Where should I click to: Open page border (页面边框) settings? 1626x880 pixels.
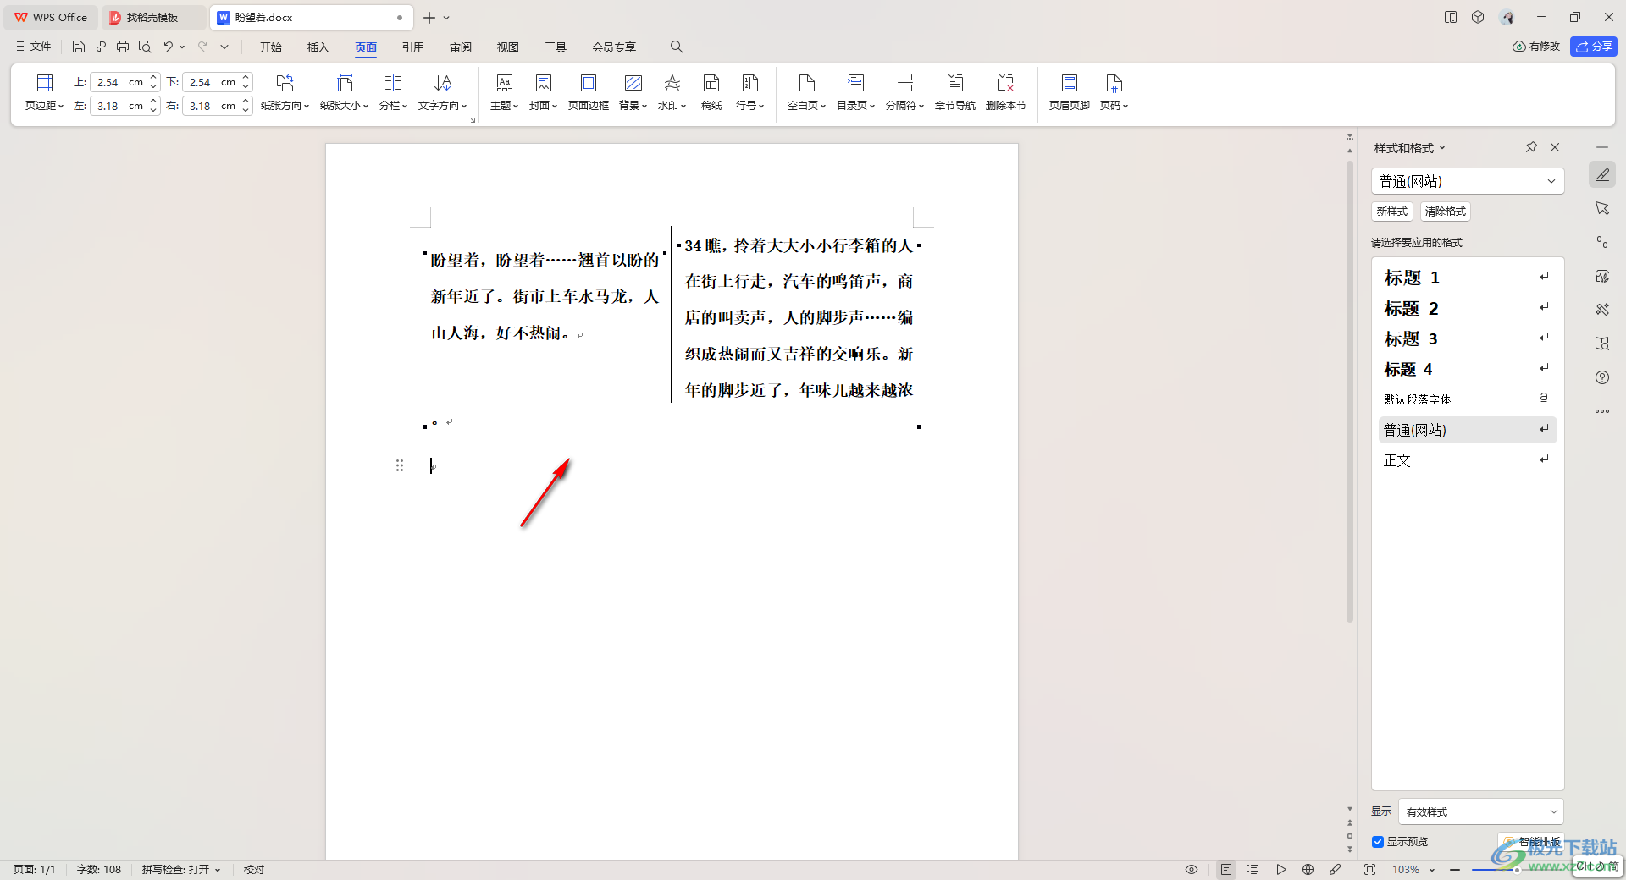[x=588, y=92]
